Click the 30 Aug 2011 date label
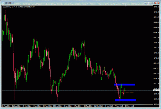The height and width of the screenshot is (109, 161). [6, 106]
